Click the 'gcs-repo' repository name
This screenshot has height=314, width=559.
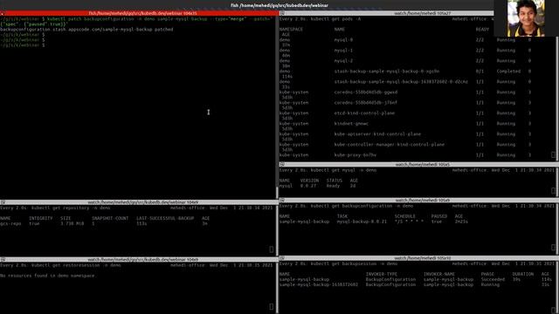point(10,223)
